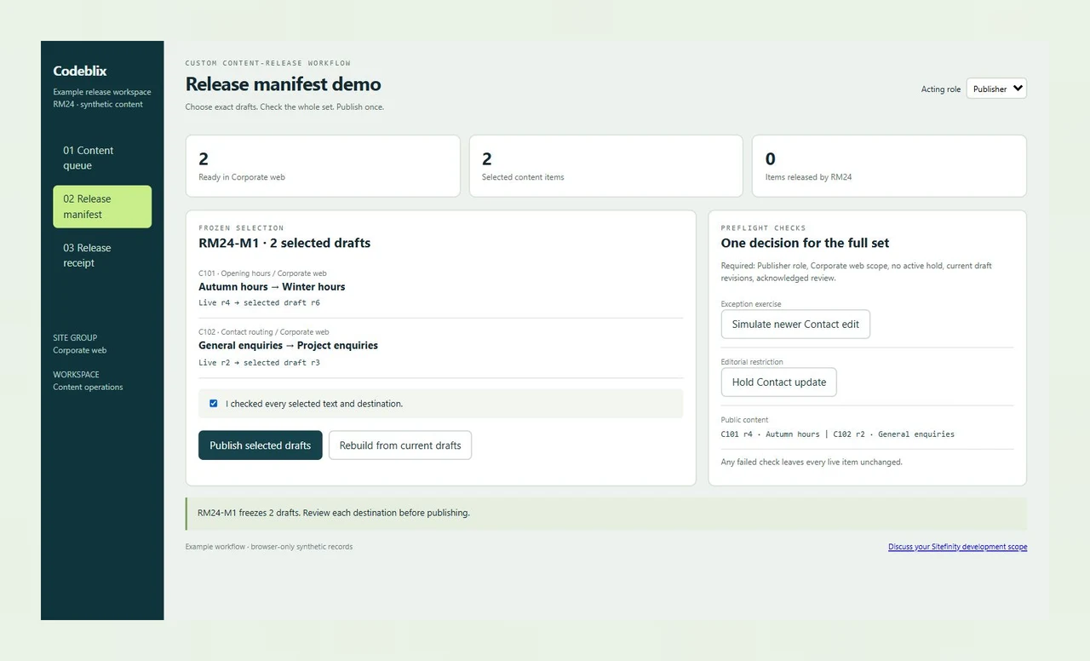
Task: Click 'Release manifest demo' page title
Action: tap(284, 84)
